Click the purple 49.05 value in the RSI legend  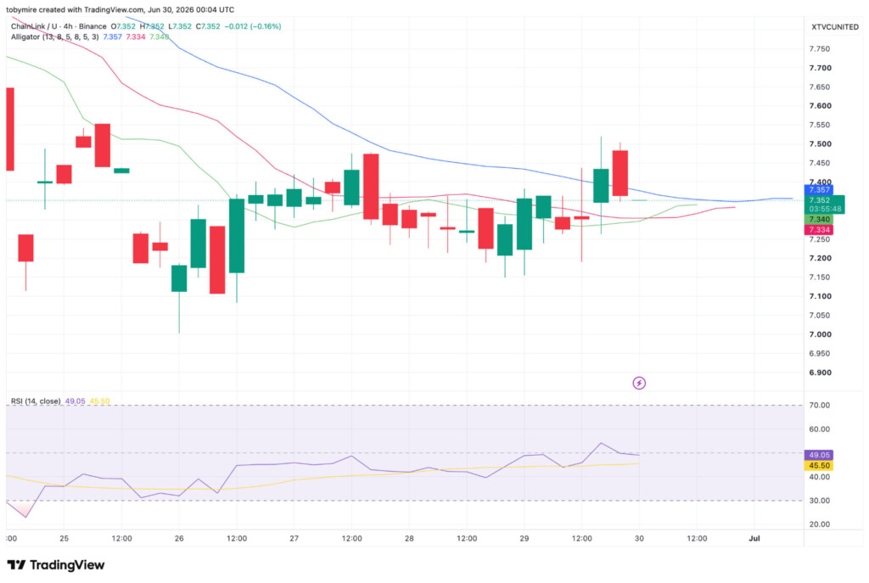click(75, 401)
